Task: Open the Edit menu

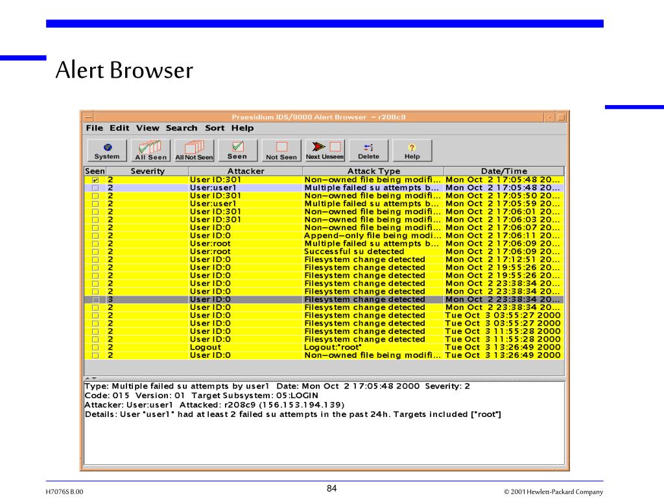Action: tap(119, 128)
